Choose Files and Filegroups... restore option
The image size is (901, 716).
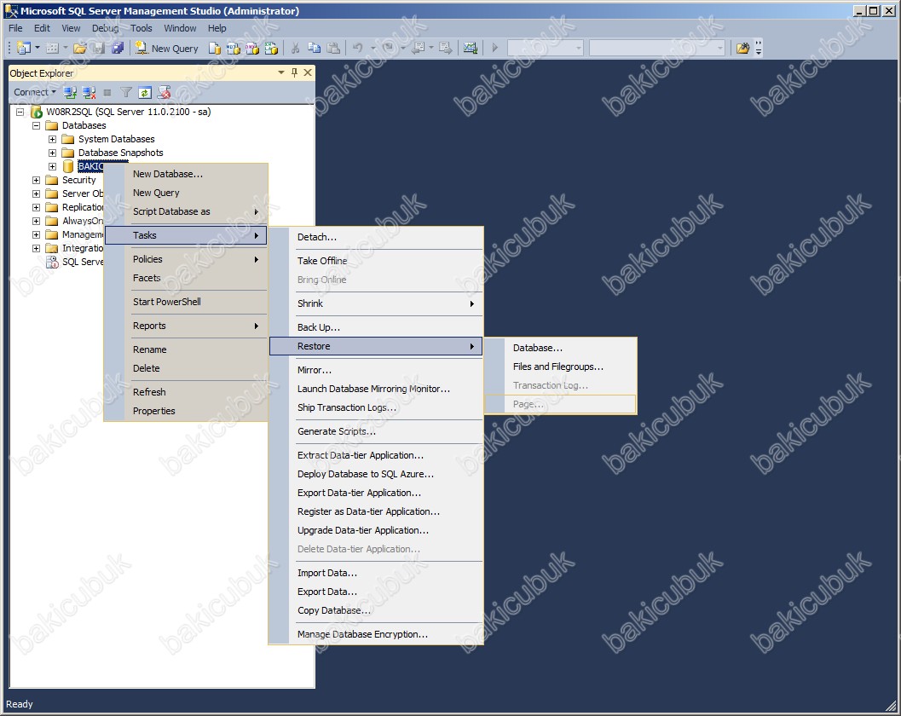coord(561,367)
